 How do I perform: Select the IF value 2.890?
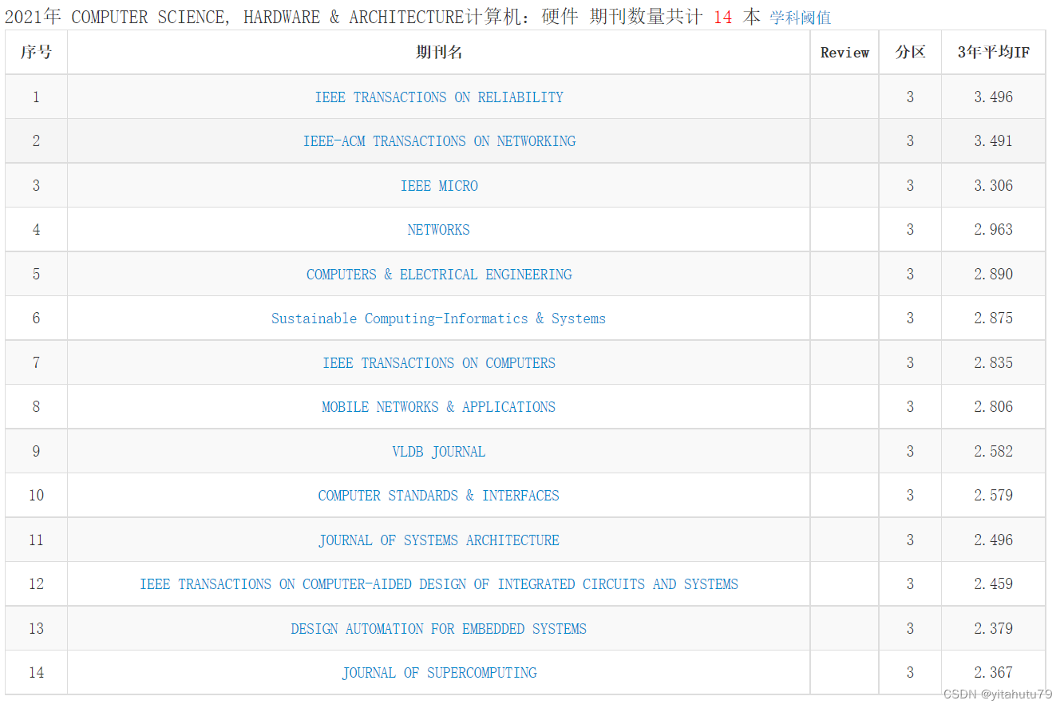coord(994,275)
